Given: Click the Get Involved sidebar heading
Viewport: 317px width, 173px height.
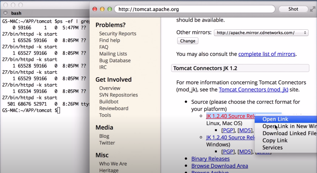Looking at the screenshot, I should pyautogui.click(x=113, y=80).
